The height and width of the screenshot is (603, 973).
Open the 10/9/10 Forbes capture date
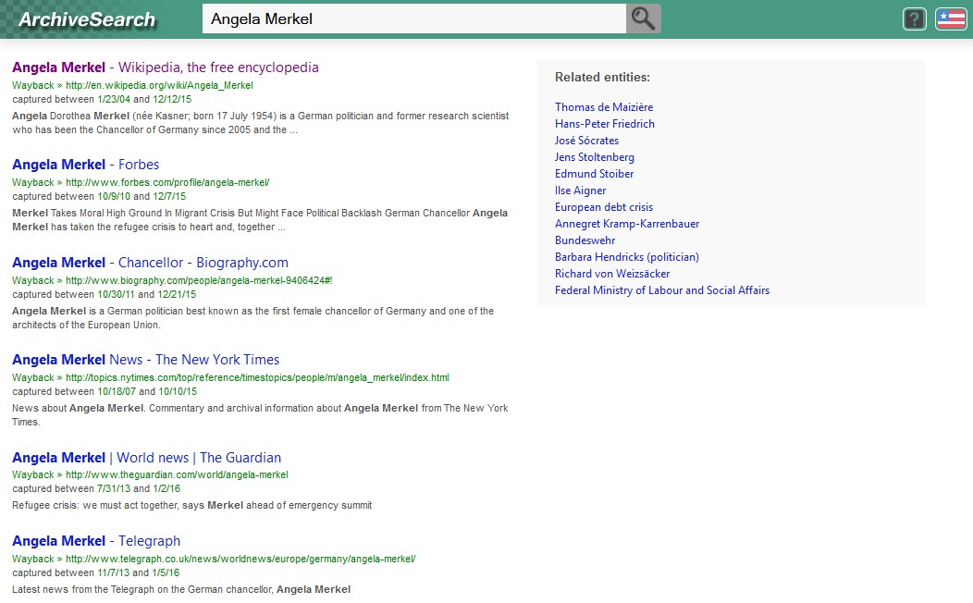click(x=114, y=197)
